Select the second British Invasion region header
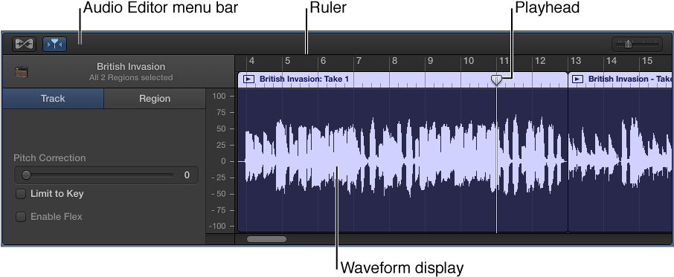Image resolution: width=674 pixels, height=277 pixels. [620, 79]
